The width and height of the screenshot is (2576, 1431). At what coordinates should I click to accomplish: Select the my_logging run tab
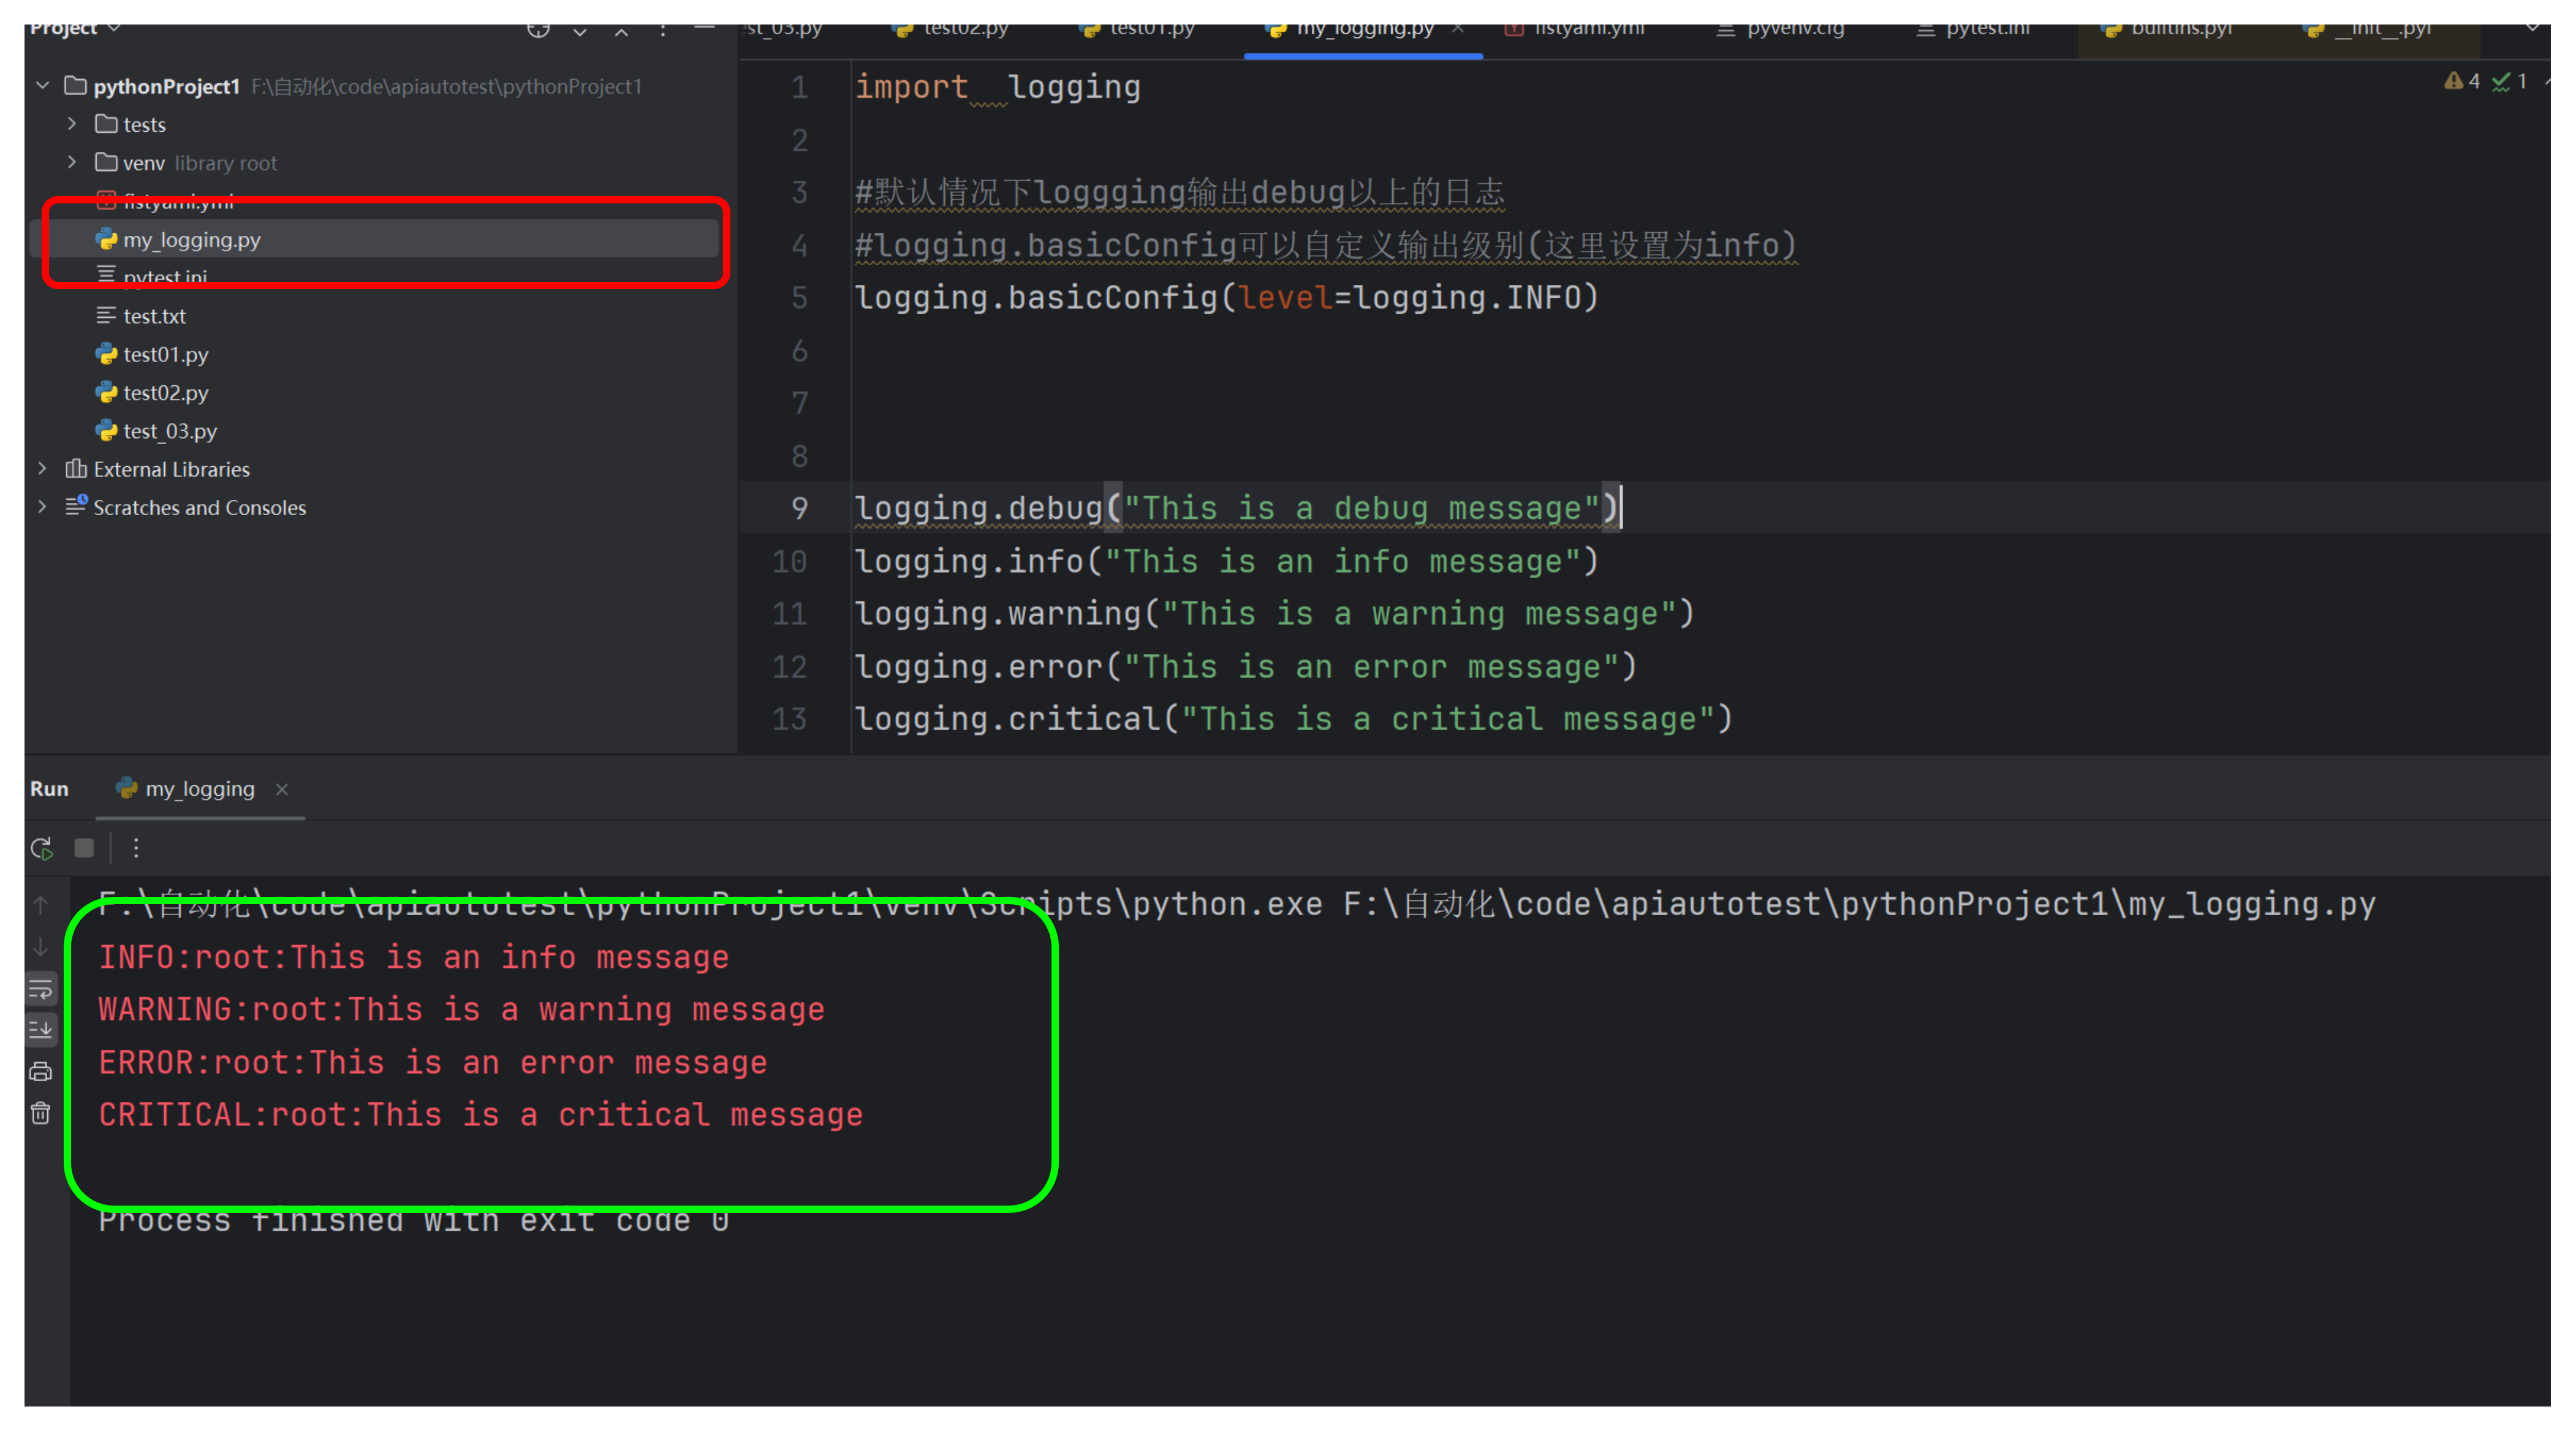click(199, 789)
